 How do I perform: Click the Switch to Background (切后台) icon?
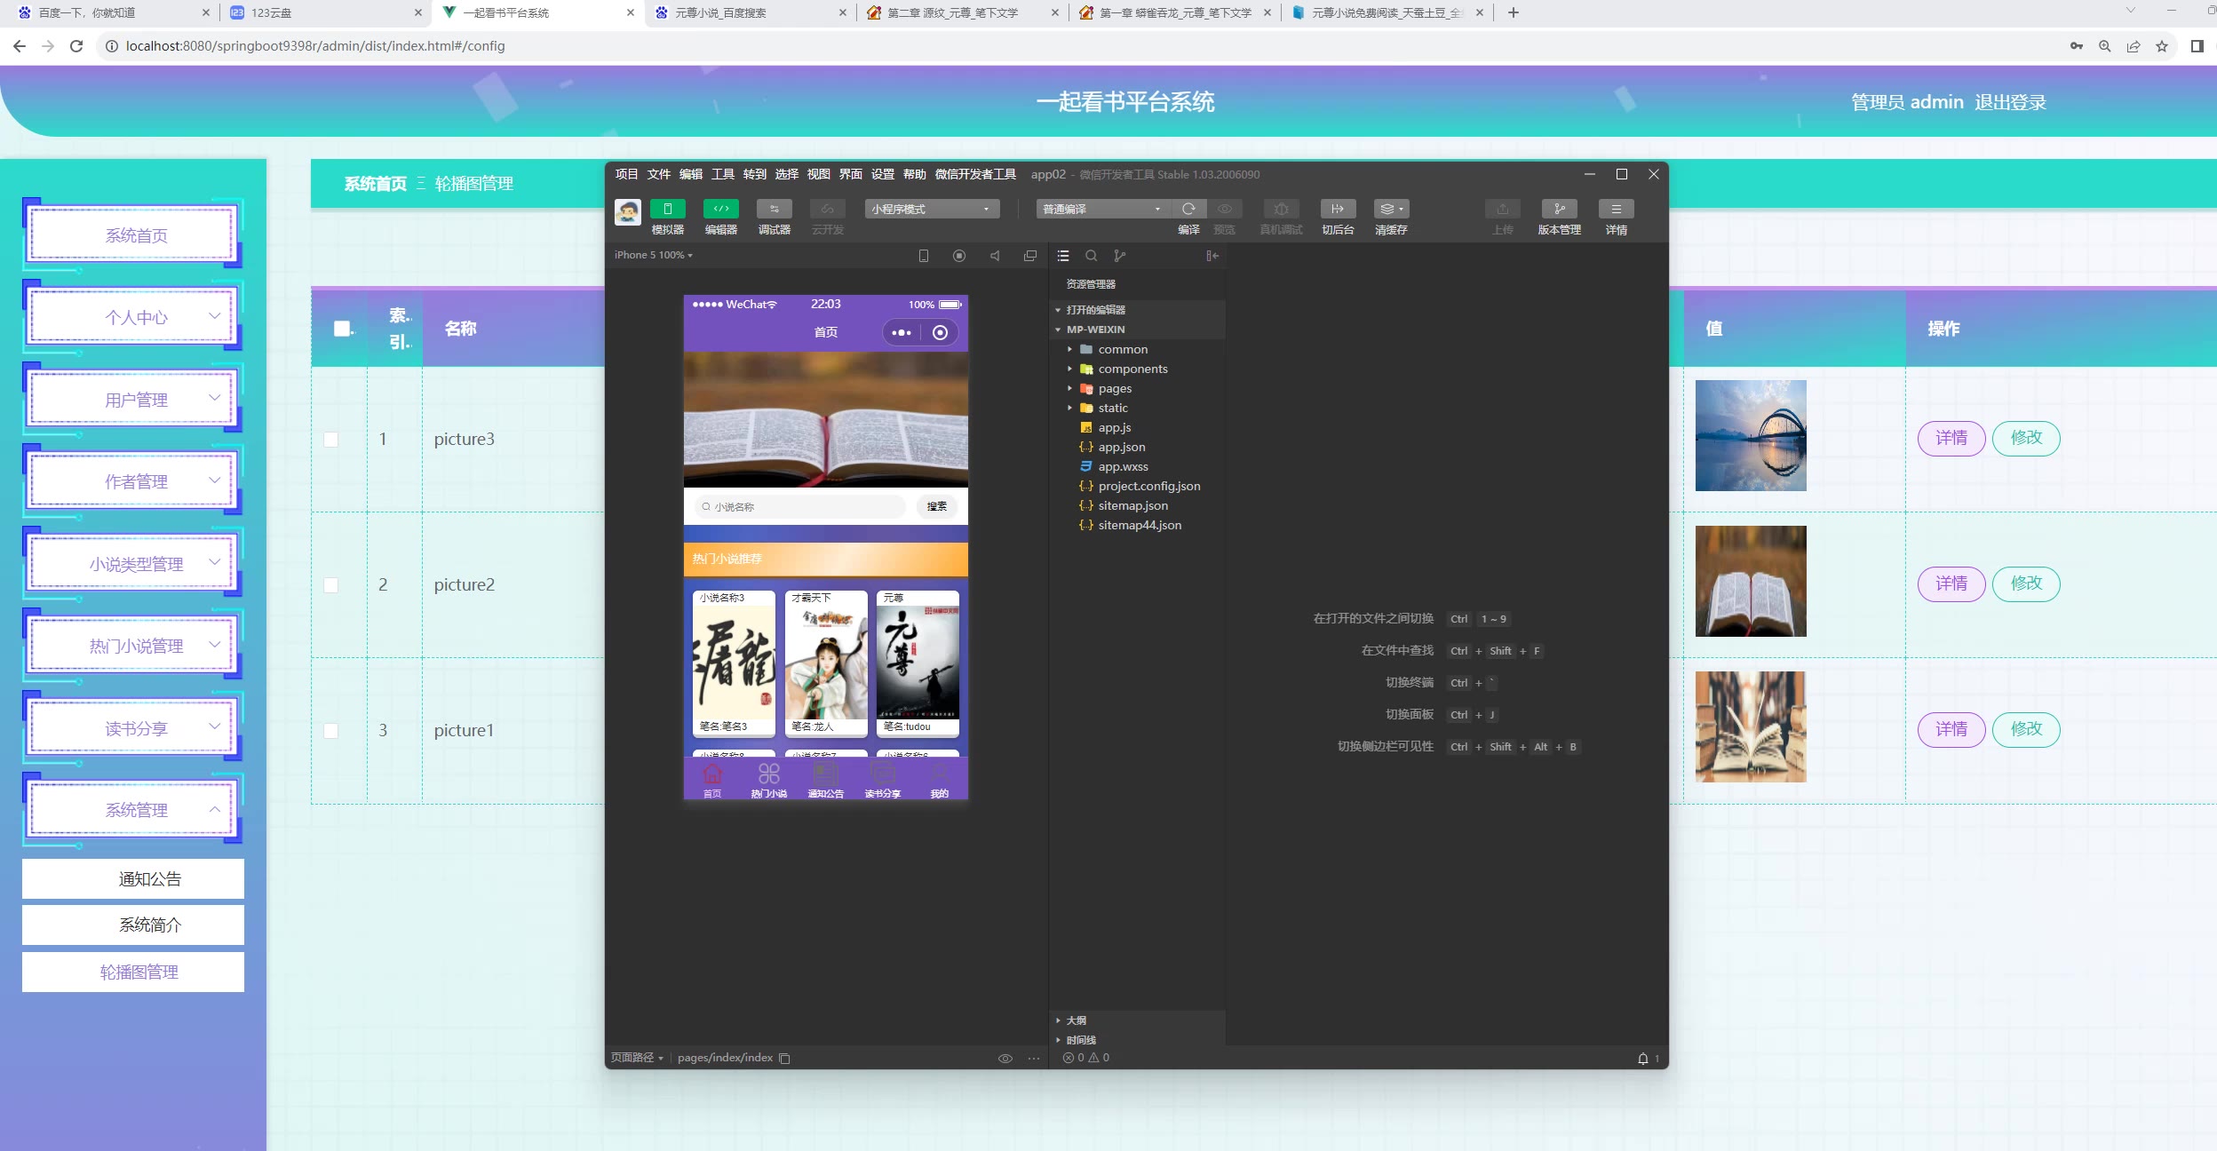pos(1338,209)
